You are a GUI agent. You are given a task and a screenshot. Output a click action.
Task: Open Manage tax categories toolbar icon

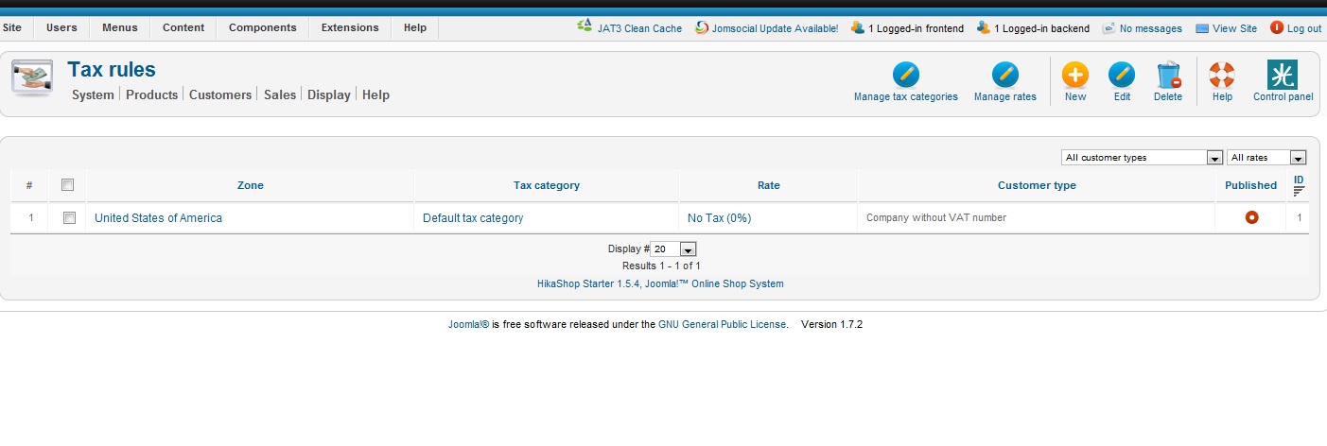pyautogui.click(x=905, y=75)
